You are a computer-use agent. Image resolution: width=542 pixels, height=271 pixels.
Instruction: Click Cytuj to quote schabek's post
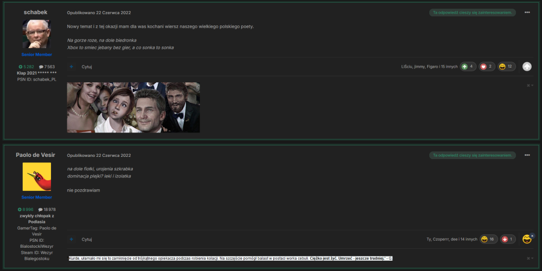pos(87,67)
